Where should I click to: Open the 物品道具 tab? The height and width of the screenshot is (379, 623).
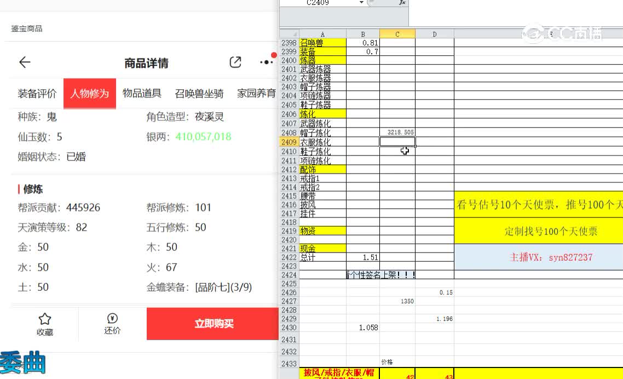pyautogui.click(x=142, y=94)
